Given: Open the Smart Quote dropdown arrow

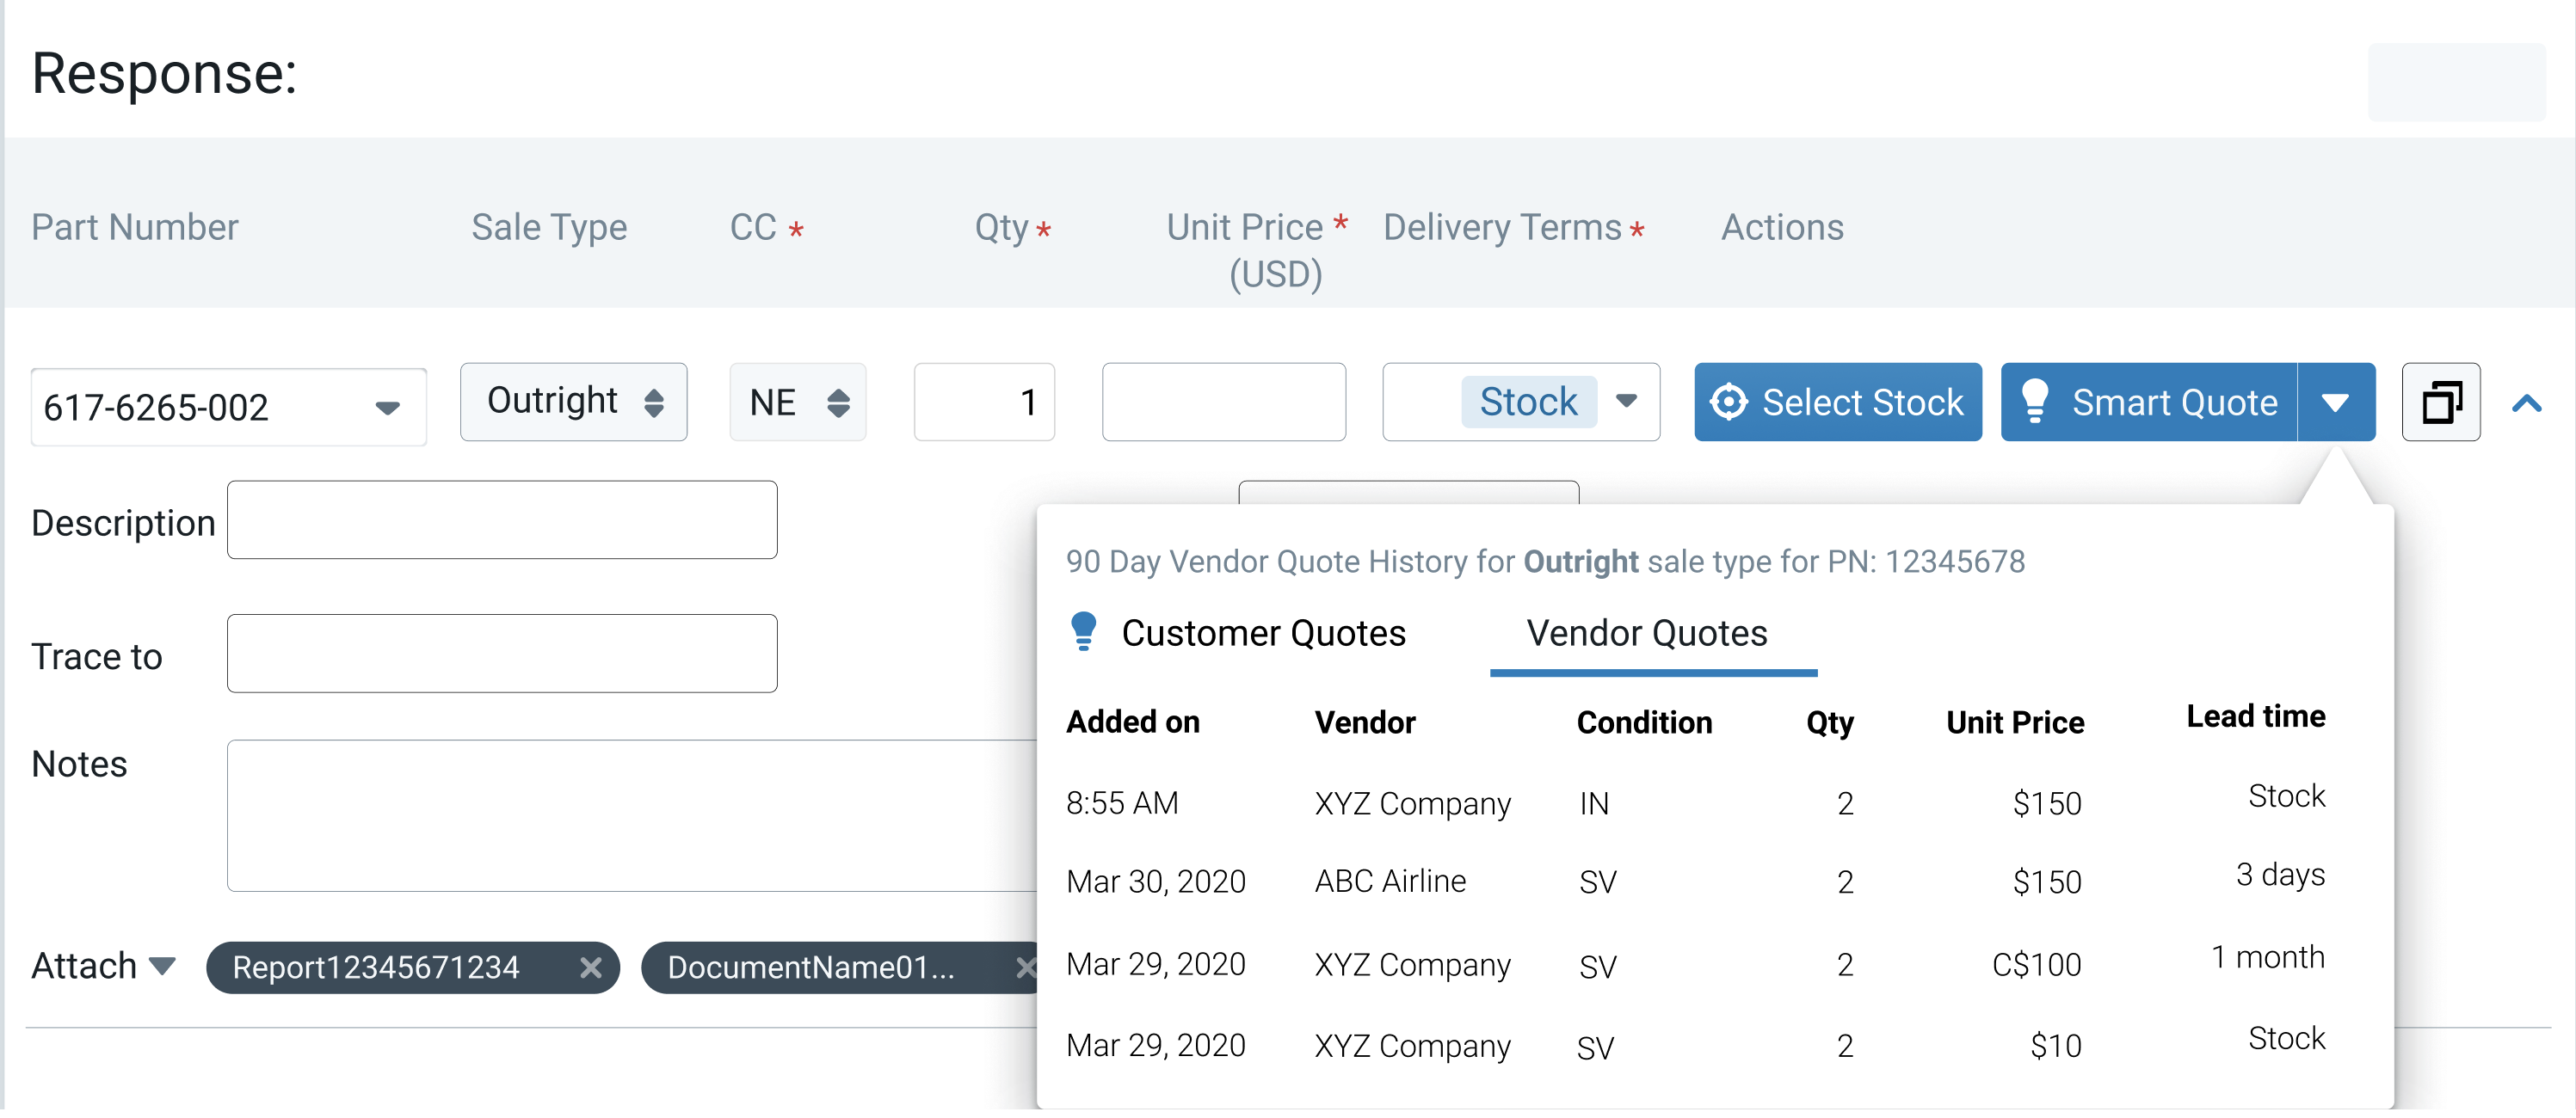Looking at the screenshot, I should (2335, 402).
